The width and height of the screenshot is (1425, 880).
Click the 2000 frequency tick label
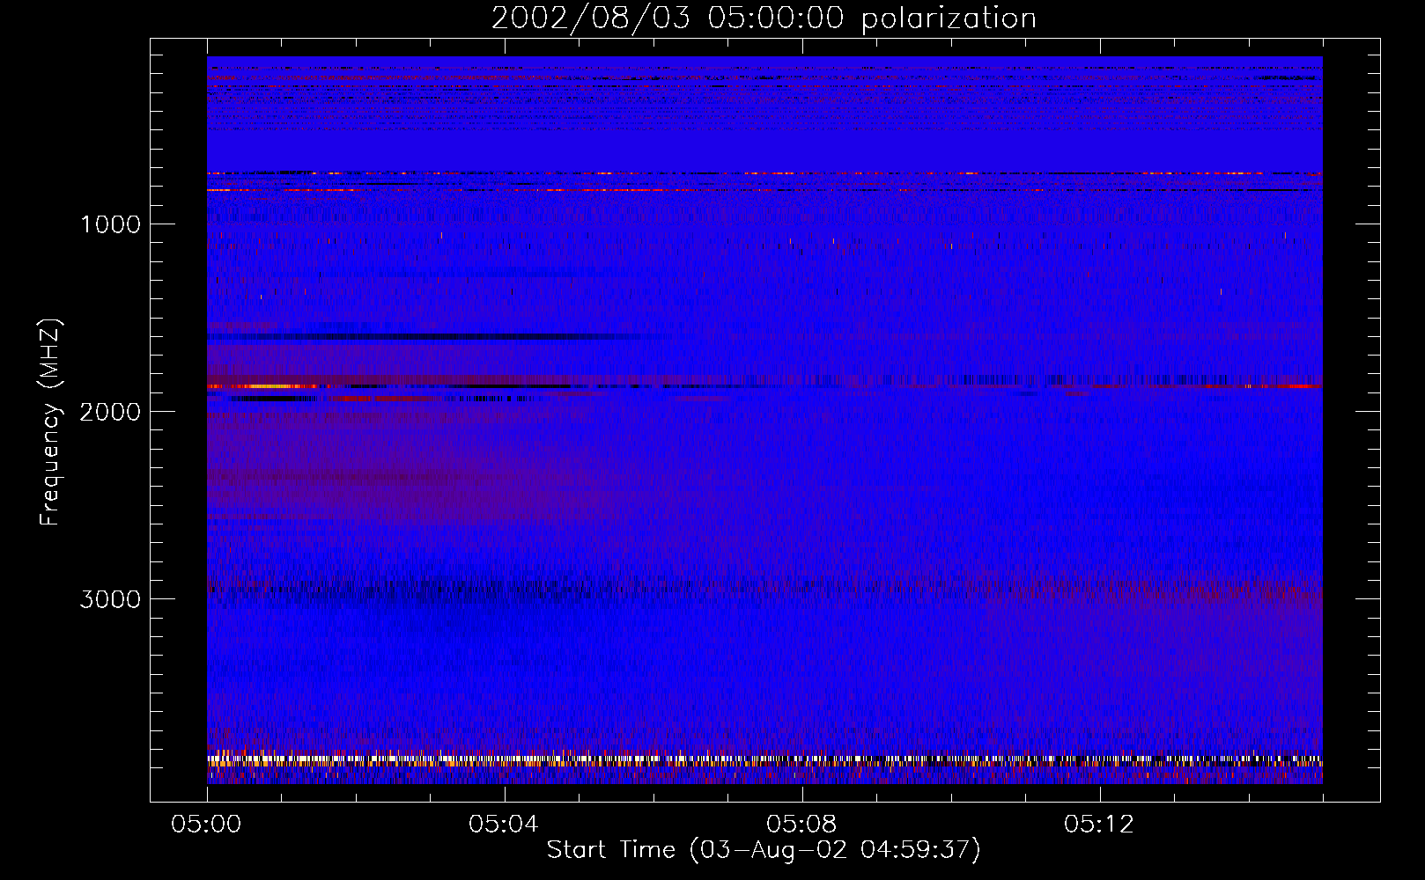coord(110,412)
